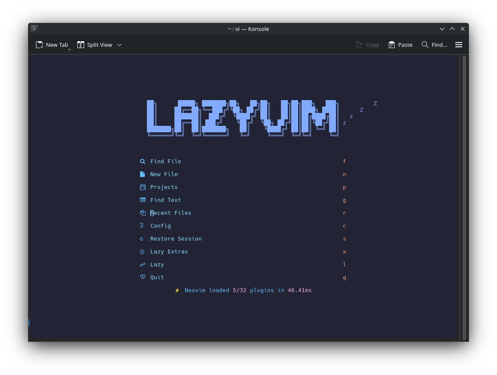Screen dimensions: 497x375
Task: Click the New Tab icon in the toolbar
Action: (x=39, y=45)
